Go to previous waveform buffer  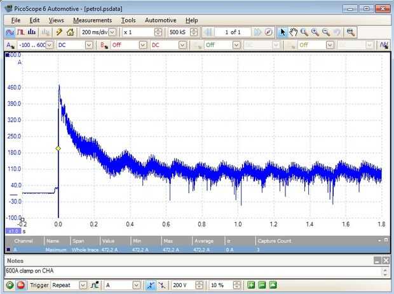[208, 32]
